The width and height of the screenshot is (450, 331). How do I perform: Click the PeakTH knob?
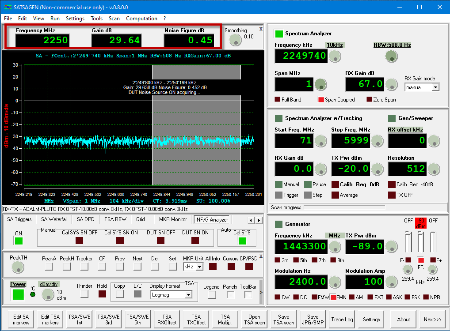click(x=18, y=267)
